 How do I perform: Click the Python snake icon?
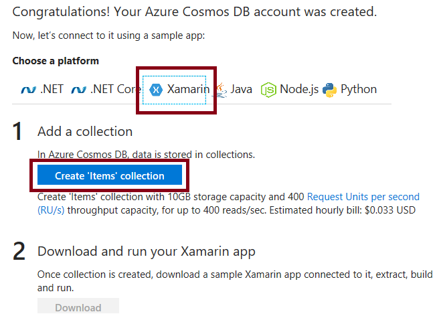pos(329,90)
